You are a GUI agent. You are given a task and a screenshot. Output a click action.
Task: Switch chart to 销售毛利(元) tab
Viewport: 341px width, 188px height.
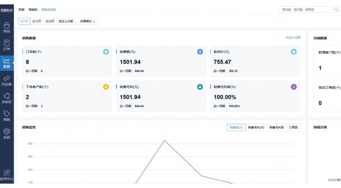point(256,127)
